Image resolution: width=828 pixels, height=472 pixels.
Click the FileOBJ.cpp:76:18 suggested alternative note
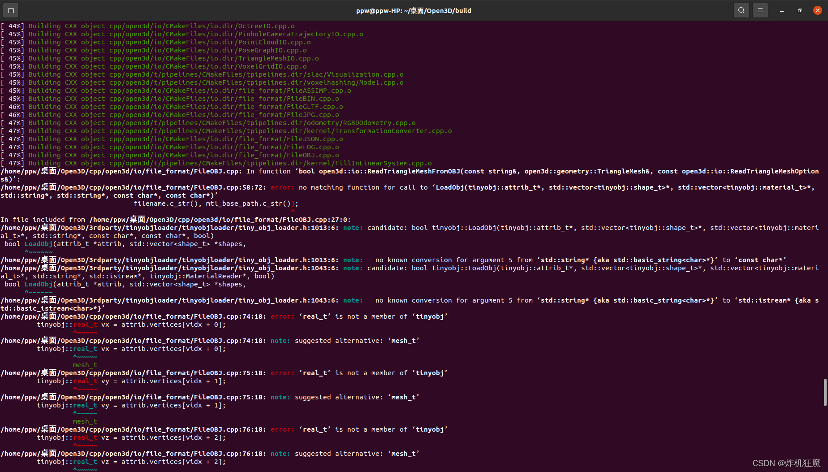(x=210, y=454)
